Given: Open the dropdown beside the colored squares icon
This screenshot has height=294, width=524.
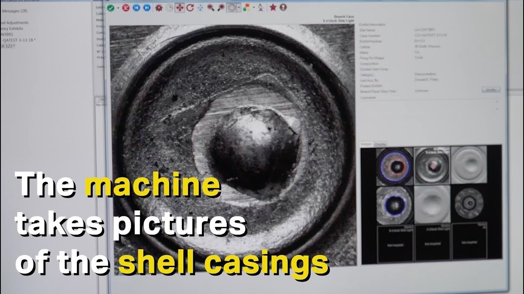Looking at the screenshot, I should point(253,8).
